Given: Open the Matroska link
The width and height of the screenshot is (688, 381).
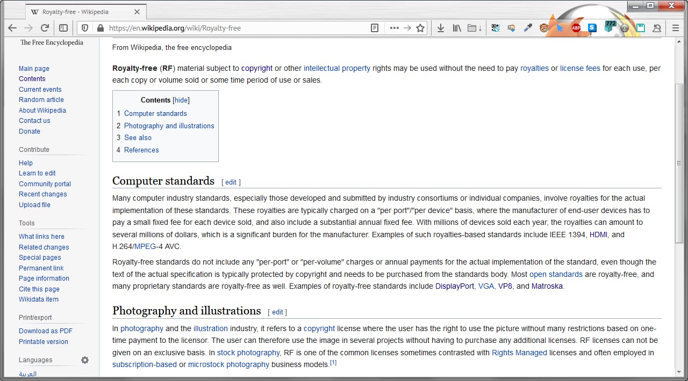Looking at the screenshot, I should click(547, 286).
